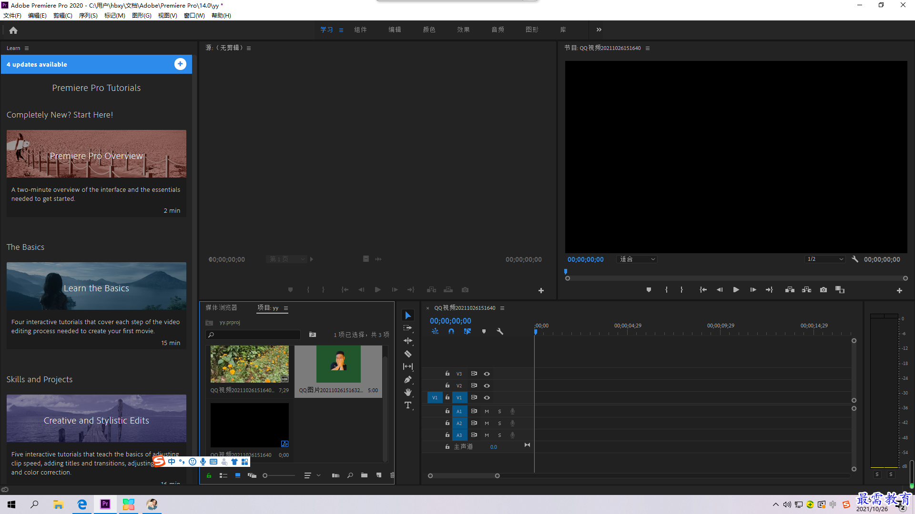Toggle V1 track output eye
The width and height of the screenshot is (915, 514).
tap(487, 398)
